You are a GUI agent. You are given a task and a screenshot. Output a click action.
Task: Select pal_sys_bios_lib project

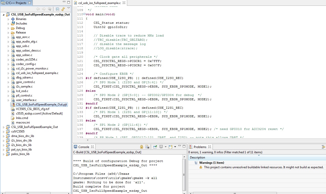click(22, 149)
